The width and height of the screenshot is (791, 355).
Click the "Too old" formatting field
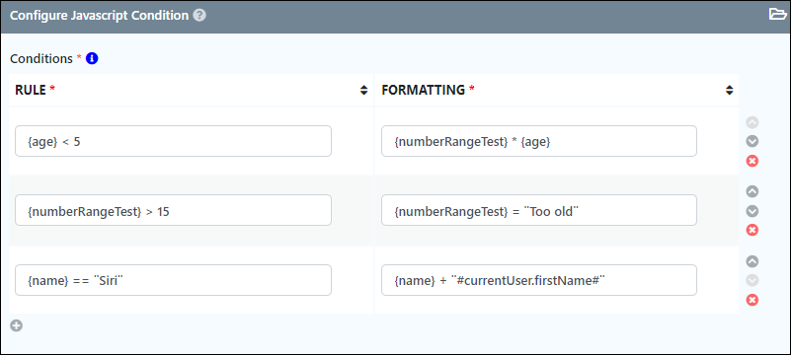[x=539, y=210]
